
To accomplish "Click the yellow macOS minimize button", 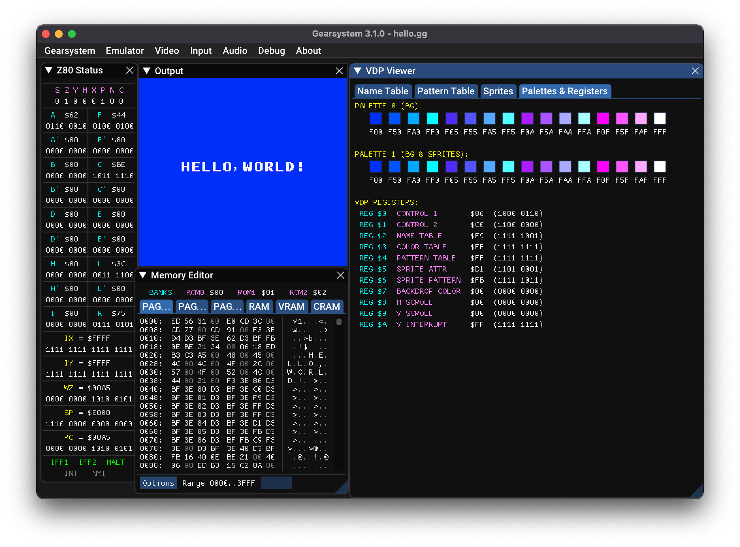I will point(59,34).
